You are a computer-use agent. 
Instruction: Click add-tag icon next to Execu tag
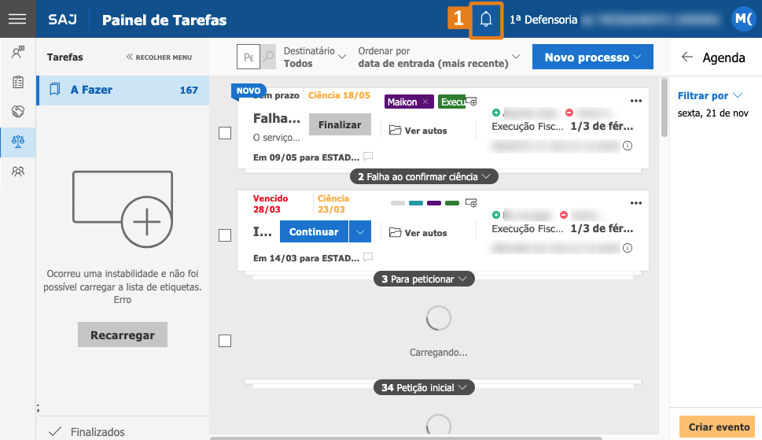click(471, 102)
